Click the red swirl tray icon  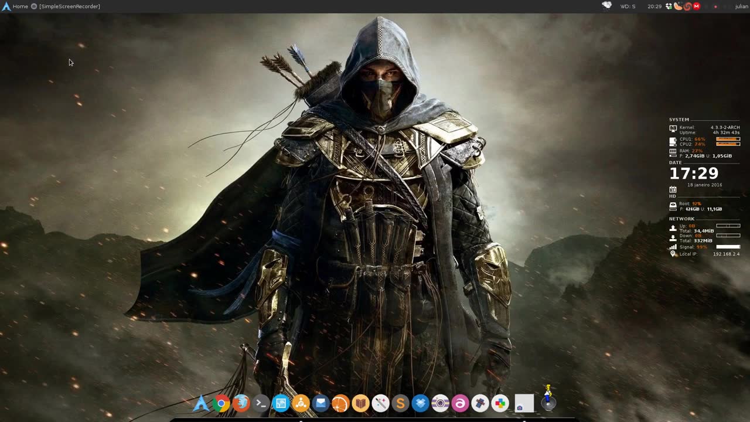point(687,6)
